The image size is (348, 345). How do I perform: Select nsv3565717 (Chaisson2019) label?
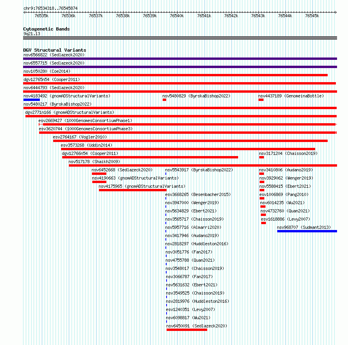[x=194, y=219]
